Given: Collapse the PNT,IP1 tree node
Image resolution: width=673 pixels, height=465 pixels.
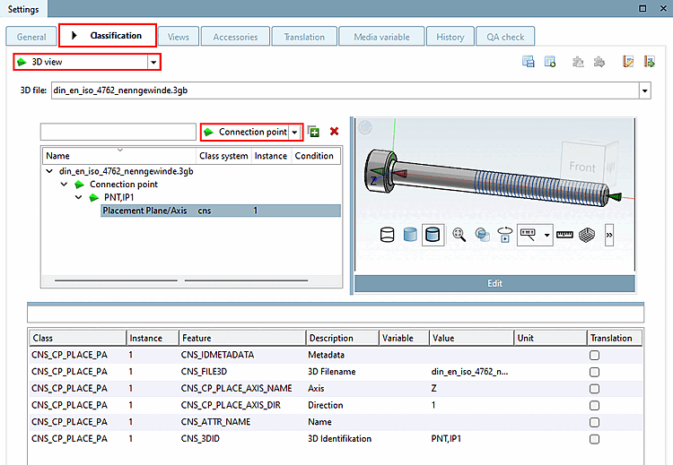Looking at the screenshot, I should (79, 197).
